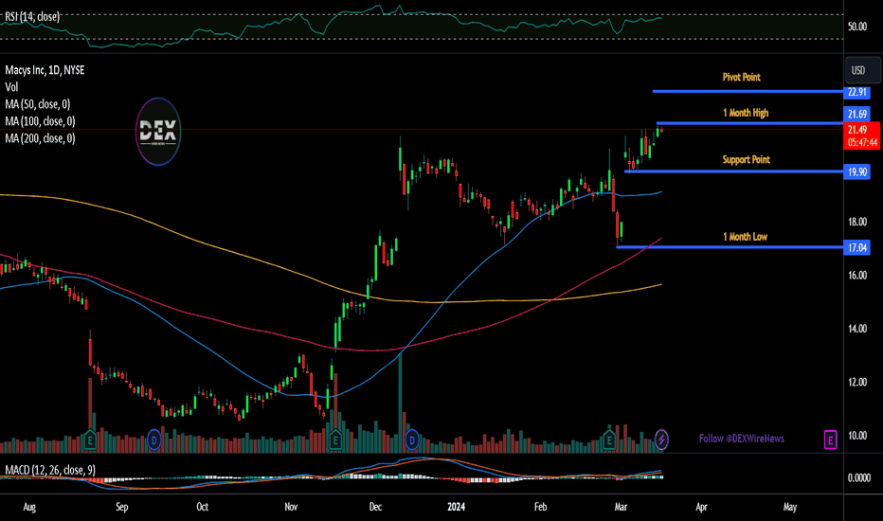Click the 10.00 price axis value
Viewport: 883px width, 521px height.
[x=857, y=436]
